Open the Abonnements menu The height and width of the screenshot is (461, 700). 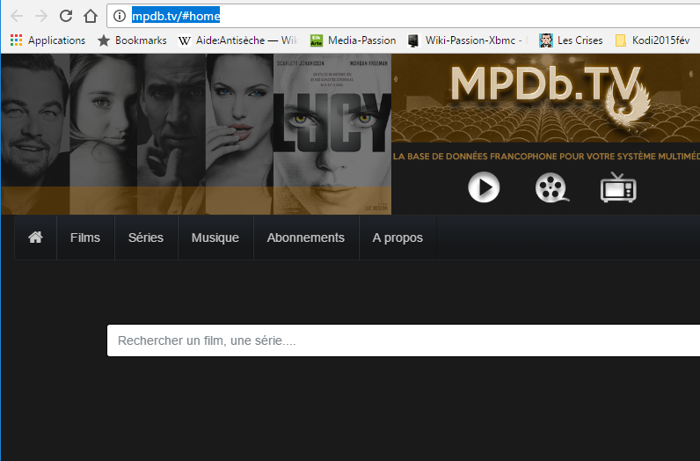pos(306,238)
